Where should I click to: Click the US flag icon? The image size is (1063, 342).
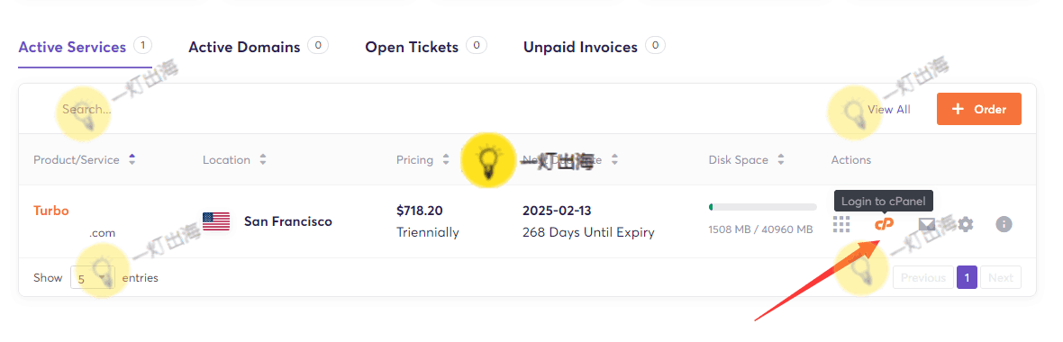pos(216,221)
